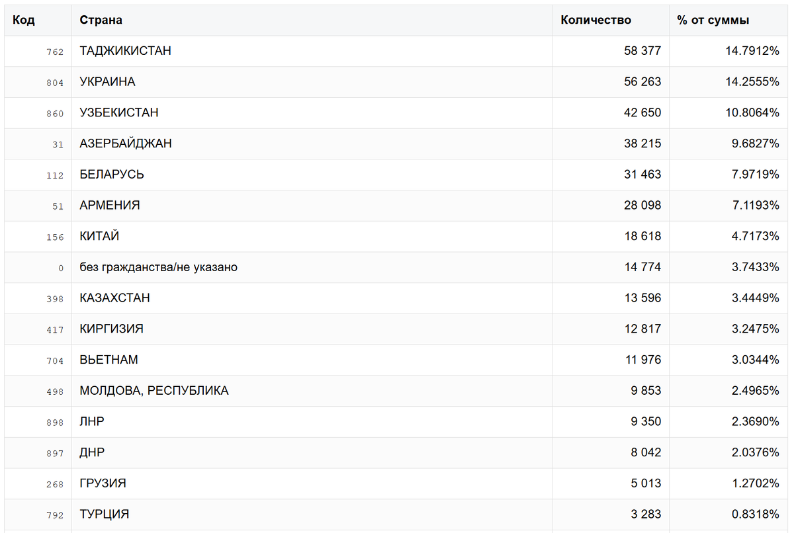Click the ДНР code cell 897
The height and width of the screenshot is (533, 794).
click(x=56, y=454)
